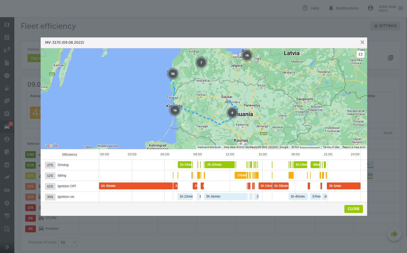Select the 6h 46min Ignition OFF bar
The image size is (407, 253).
click(x=136, y=186)
